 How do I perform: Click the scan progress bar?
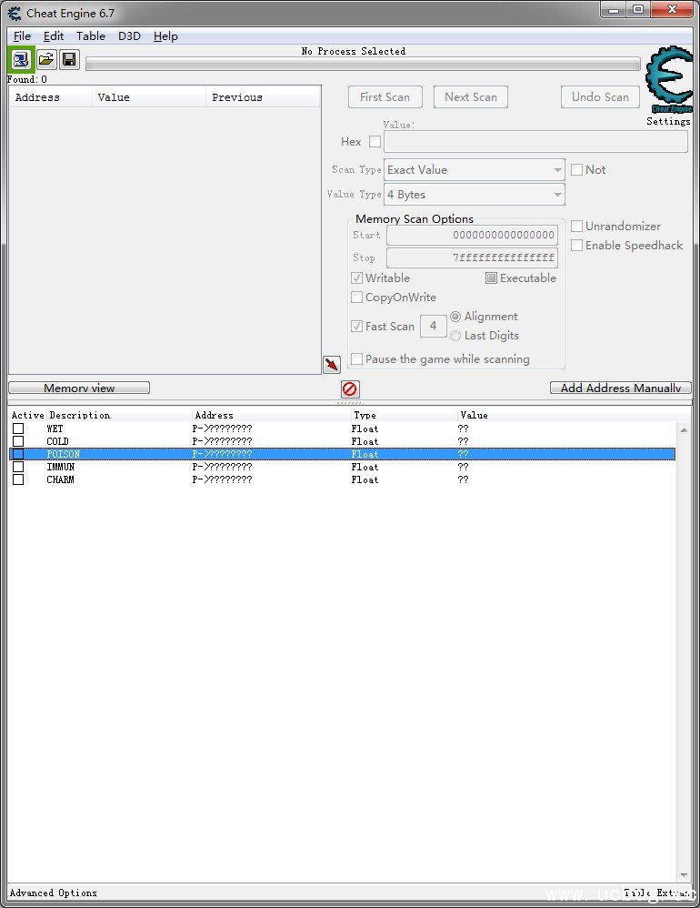point(363,65)
